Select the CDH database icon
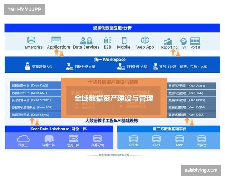This screenshot has height=180, width=225. click(156, 139)
